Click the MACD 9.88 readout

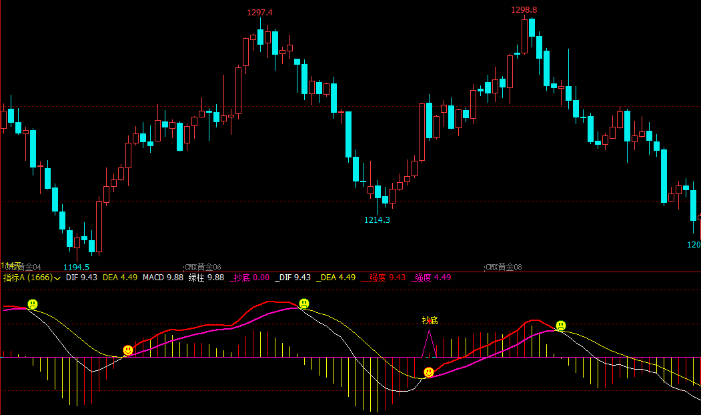pyautogui.click(x=163, y=278)
